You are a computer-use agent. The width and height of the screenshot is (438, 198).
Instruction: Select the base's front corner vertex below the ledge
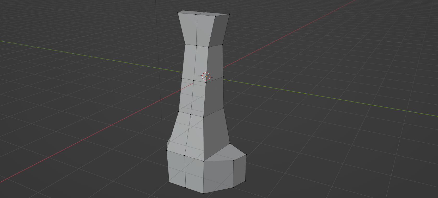pyautogui.click(x=204, y=161)
